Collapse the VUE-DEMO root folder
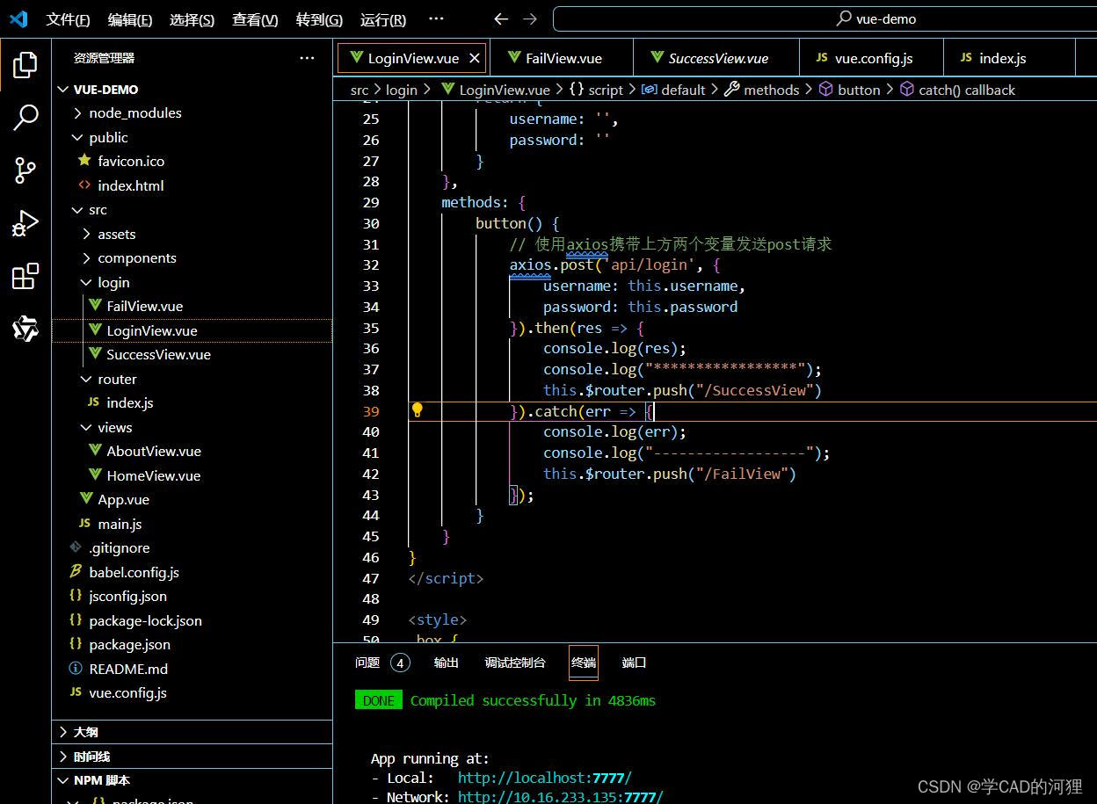Screen dimensions: 1097x804 [x=105, y=89]
